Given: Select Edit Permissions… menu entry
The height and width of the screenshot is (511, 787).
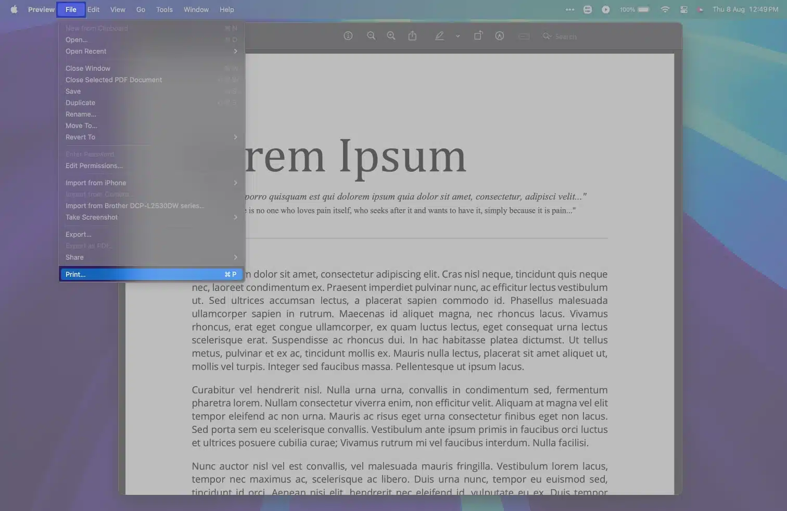Looking at the screenshot, I should coord(94,165).
